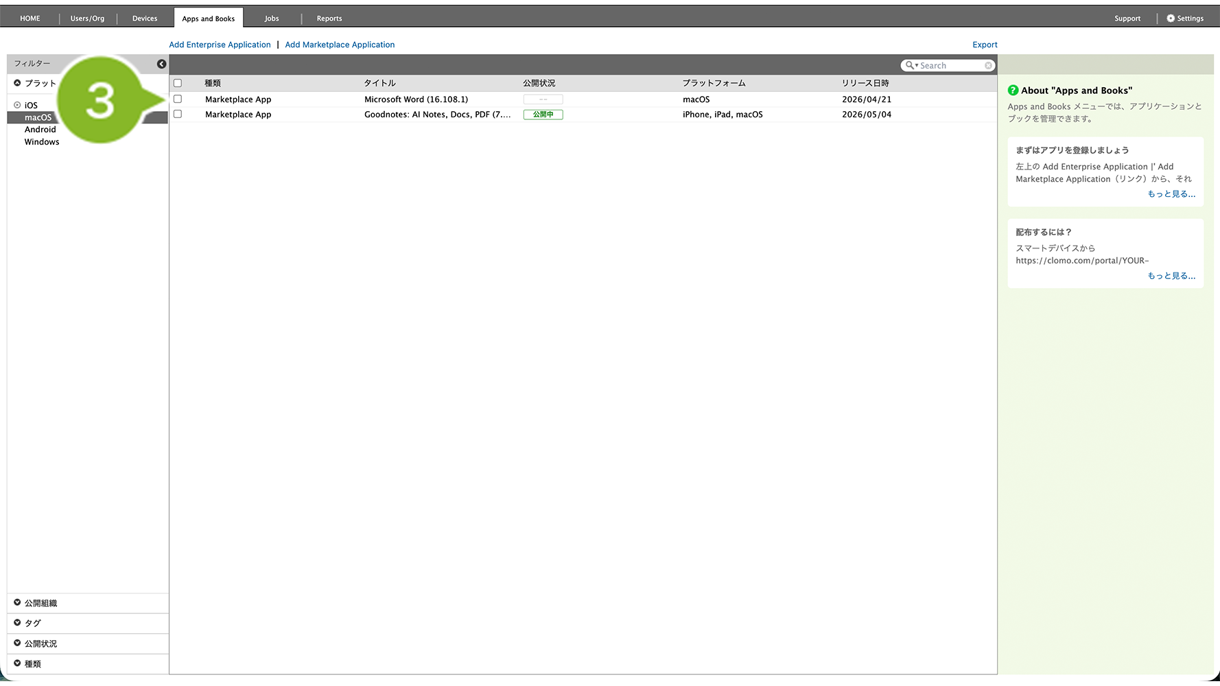Clear the search field with x icon
Screen dimensions: 1220x686
point(988,66)
